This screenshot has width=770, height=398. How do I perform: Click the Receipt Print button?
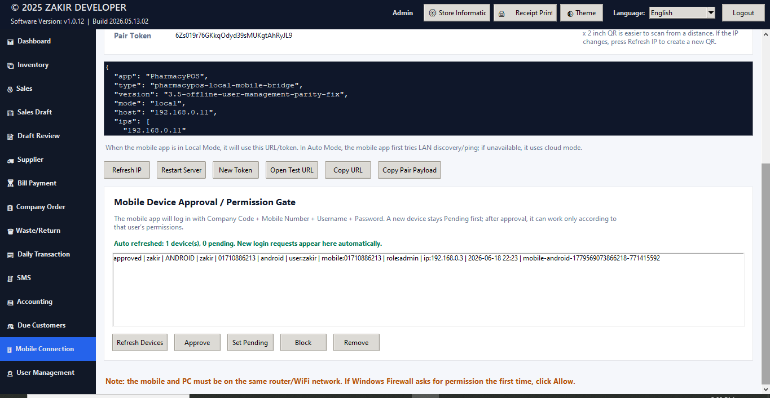tap(525, 13)
